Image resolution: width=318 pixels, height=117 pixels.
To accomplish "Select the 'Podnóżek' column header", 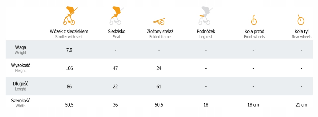I will pos(206,32).
